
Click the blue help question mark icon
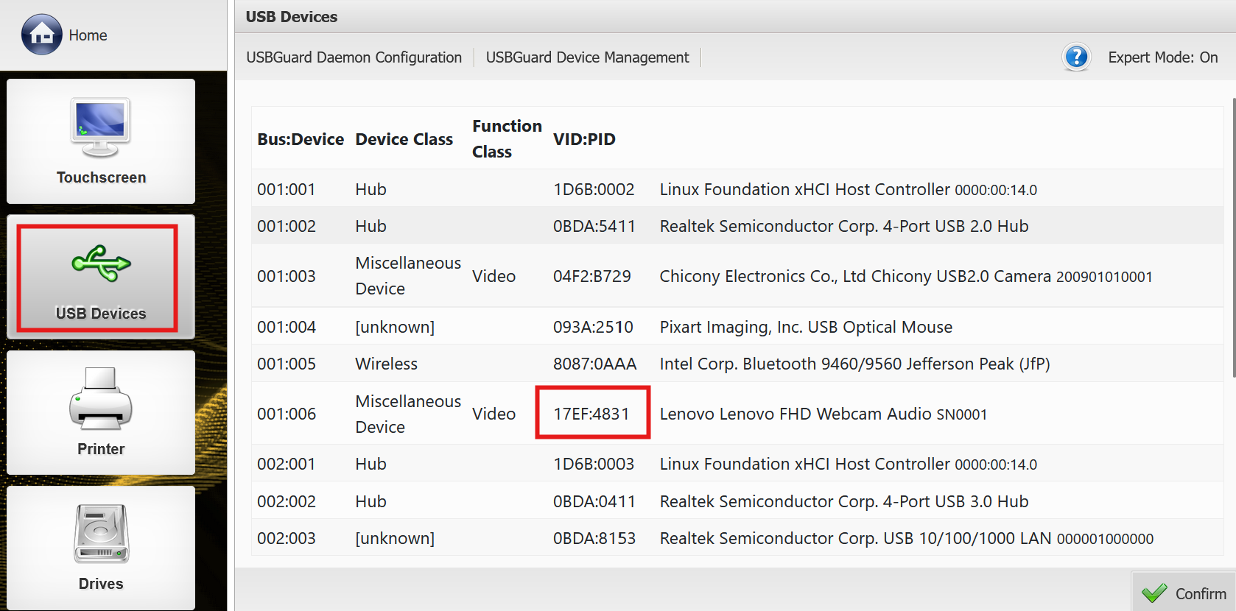[x=1076, y=57]
